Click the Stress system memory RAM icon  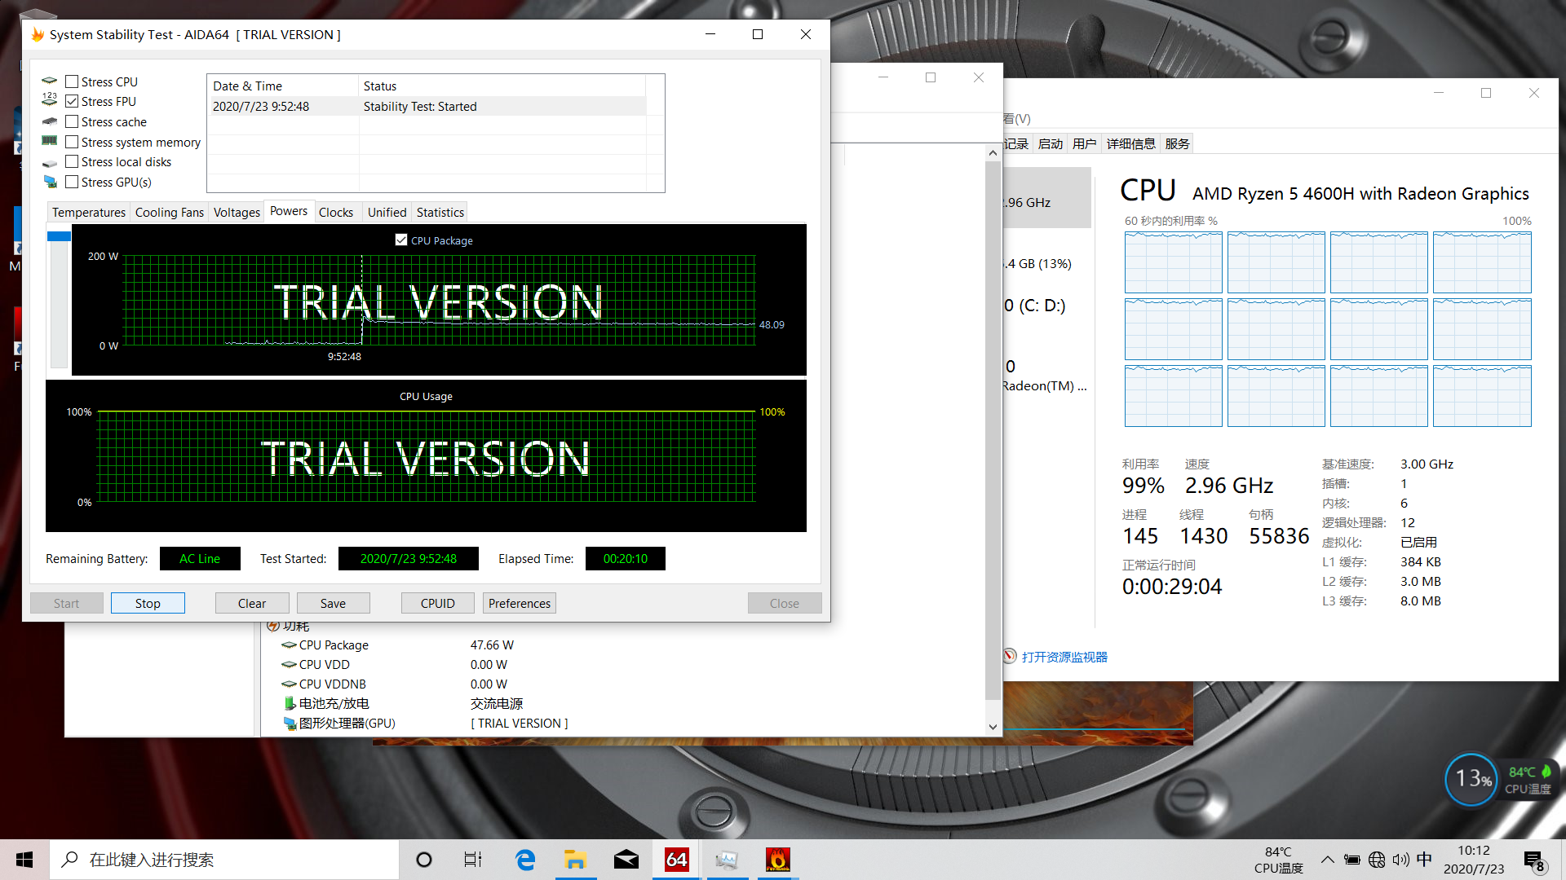[x=50, y=141]
